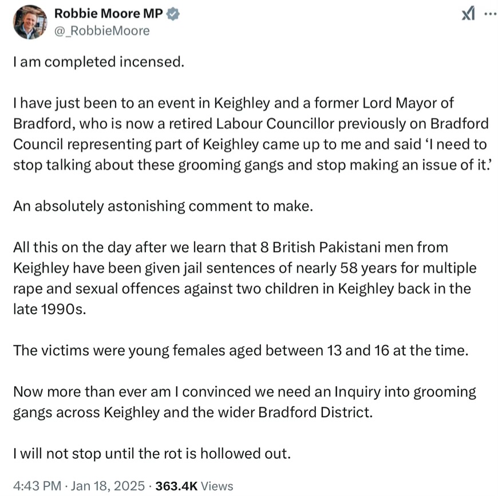The width and height of the screenshot is (498, 499).
Task: Click the Jan 18, 2025 date
Action: coord(108,486)
